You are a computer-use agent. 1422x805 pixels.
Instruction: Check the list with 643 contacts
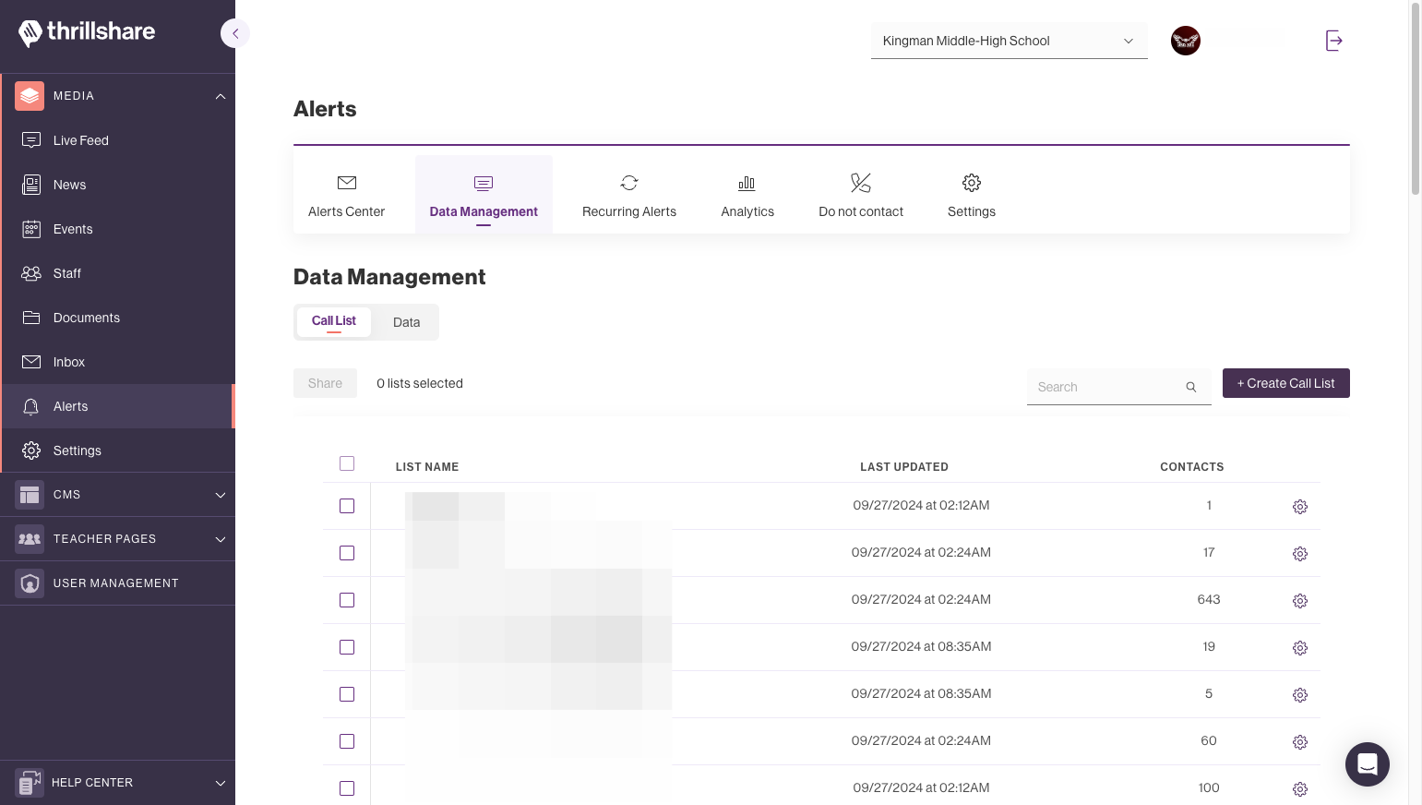pyautogui.click(x=347, y=600)
